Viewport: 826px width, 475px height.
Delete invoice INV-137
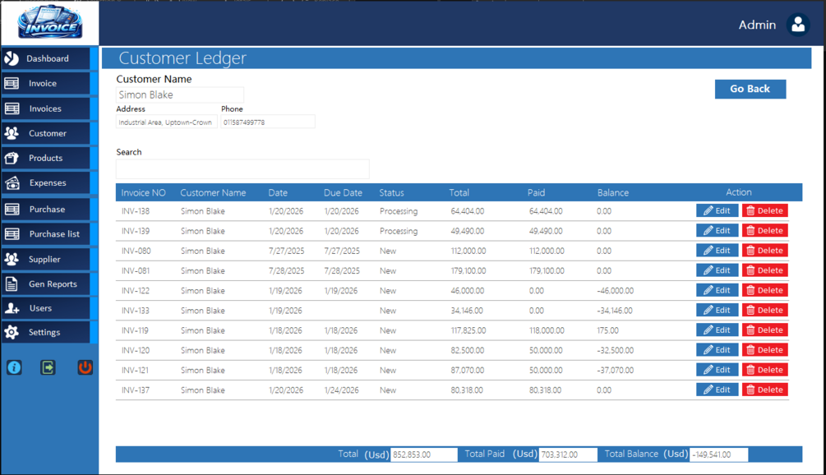pos(765,390)
